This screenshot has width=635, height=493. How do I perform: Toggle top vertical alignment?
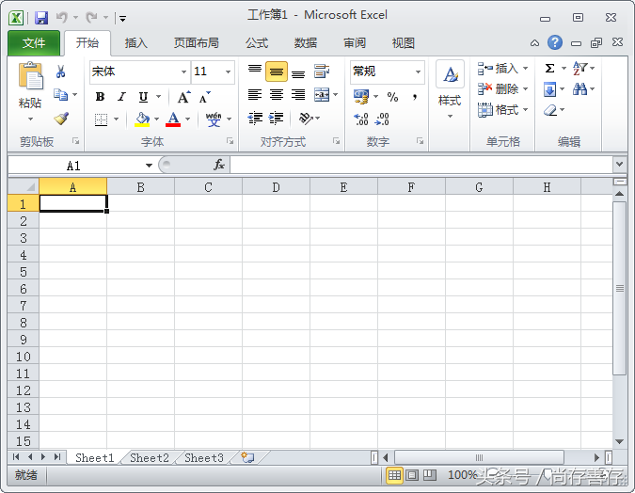coord(255,72)
